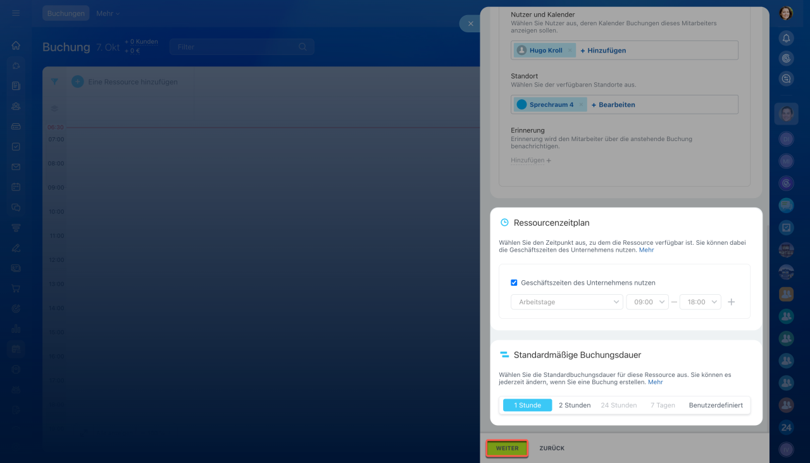Open the pencil signature icon in sidebar
This screenshot has width=810, height=463.
(16, 248)
